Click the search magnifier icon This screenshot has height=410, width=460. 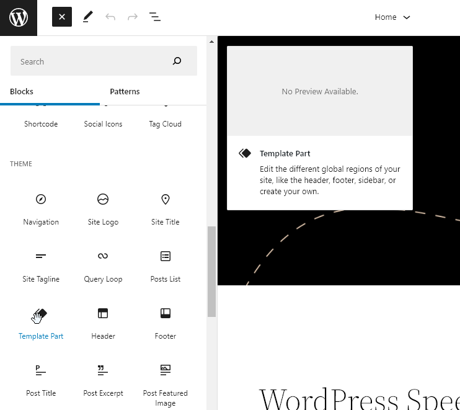(177, 61)
